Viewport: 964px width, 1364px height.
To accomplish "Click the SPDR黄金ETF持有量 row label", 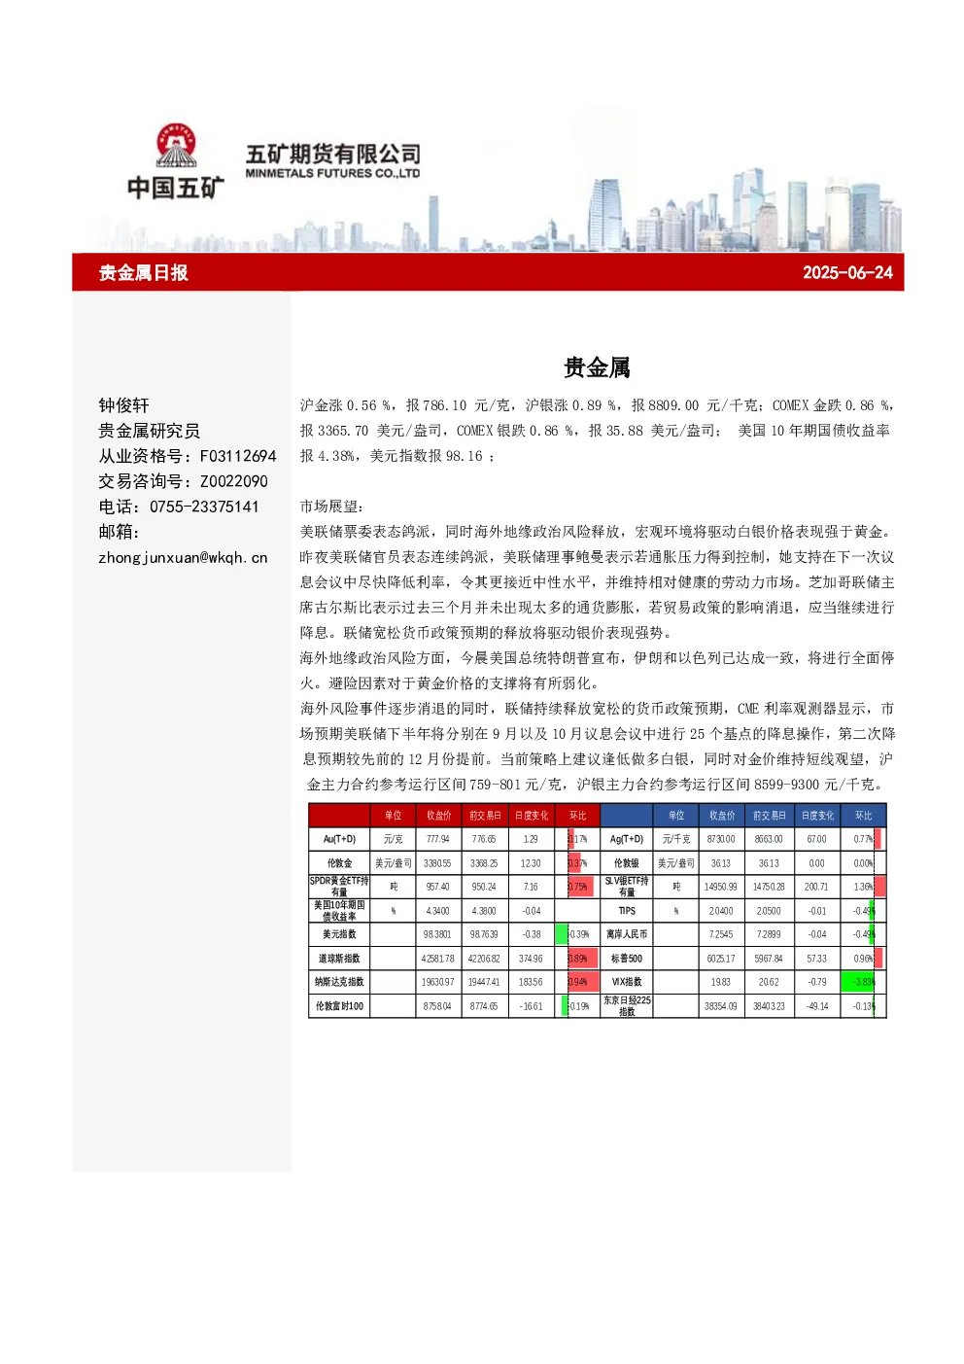I will (x=339, y=887).
